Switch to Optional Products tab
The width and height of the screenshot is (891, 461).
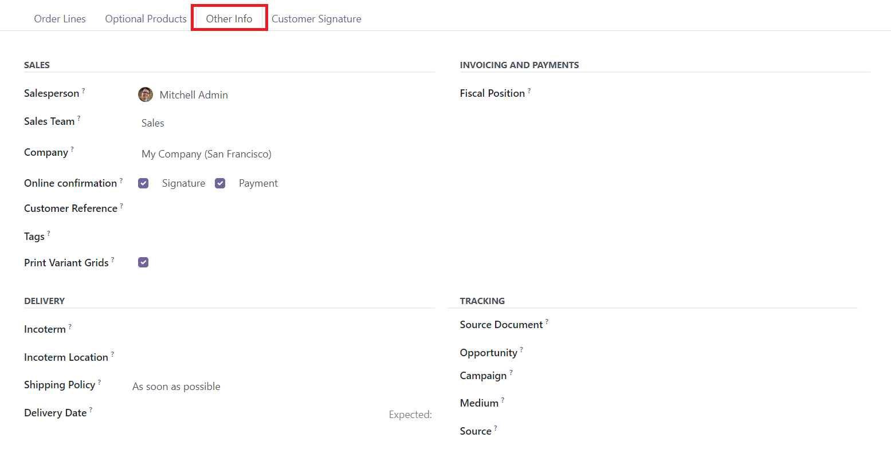pyautogui.click(x=146, y=19)
